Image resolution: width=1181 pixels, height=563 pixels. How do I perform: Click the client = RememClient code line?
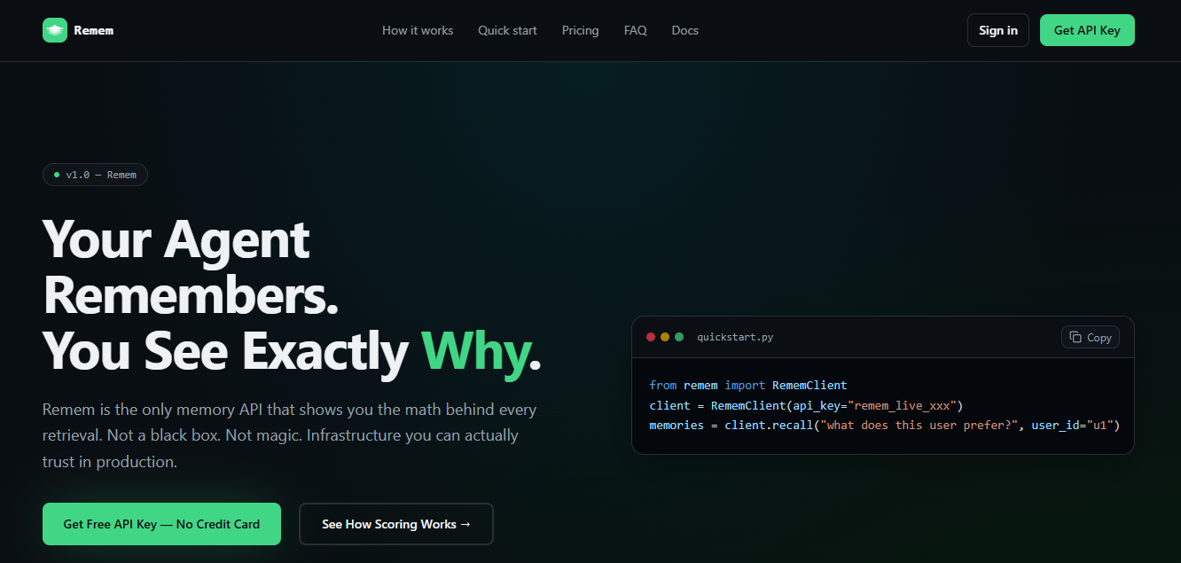806,405
